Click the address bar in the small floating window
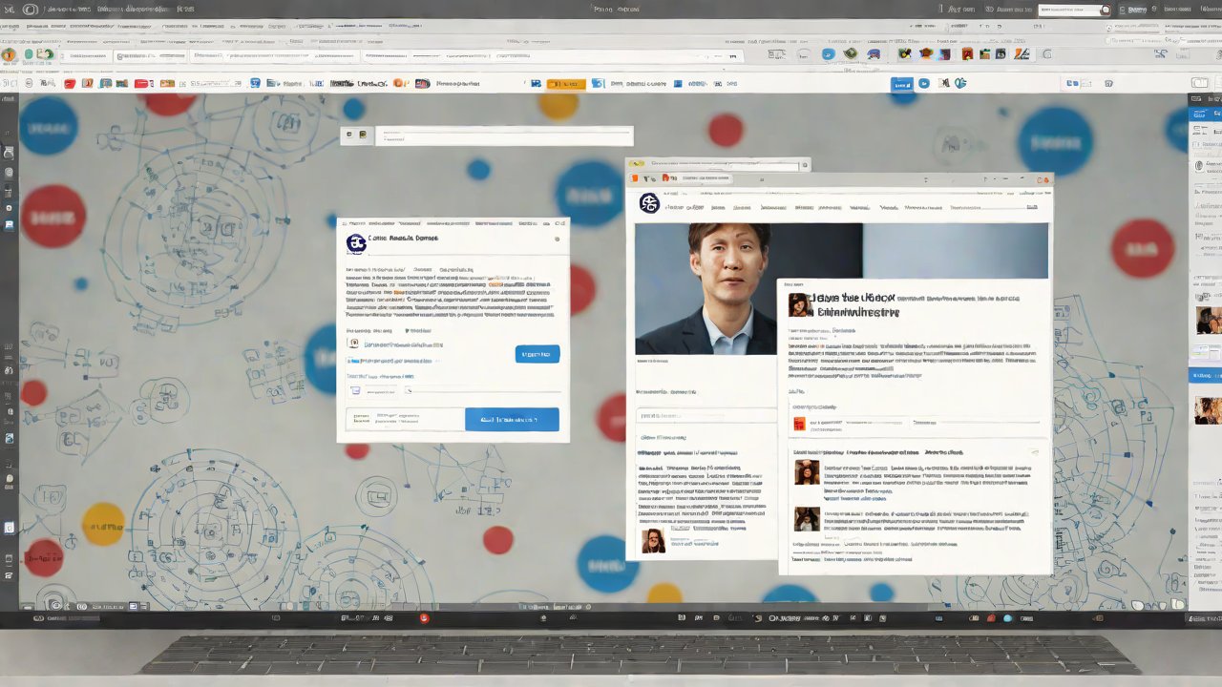The width and height of the screenshot is (1222, 687). [x=503, y=136]
